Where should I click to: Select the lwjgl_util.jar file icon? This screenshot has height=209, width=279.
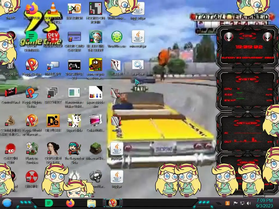point(138,11)
